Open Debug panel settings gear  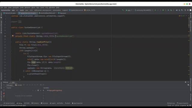tap(185, 82)
